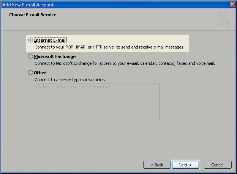Pick the Other radio button option

coord(31,73)
